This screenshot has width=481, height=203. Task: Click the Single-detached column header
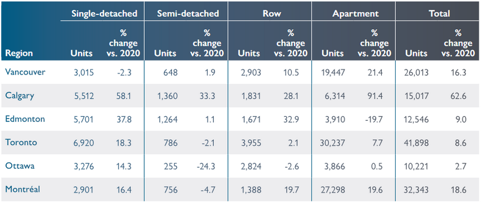(x=104, y=14)
